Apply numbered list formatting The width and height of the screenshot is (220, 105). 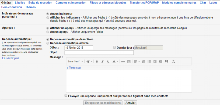(x=144, y=61)
